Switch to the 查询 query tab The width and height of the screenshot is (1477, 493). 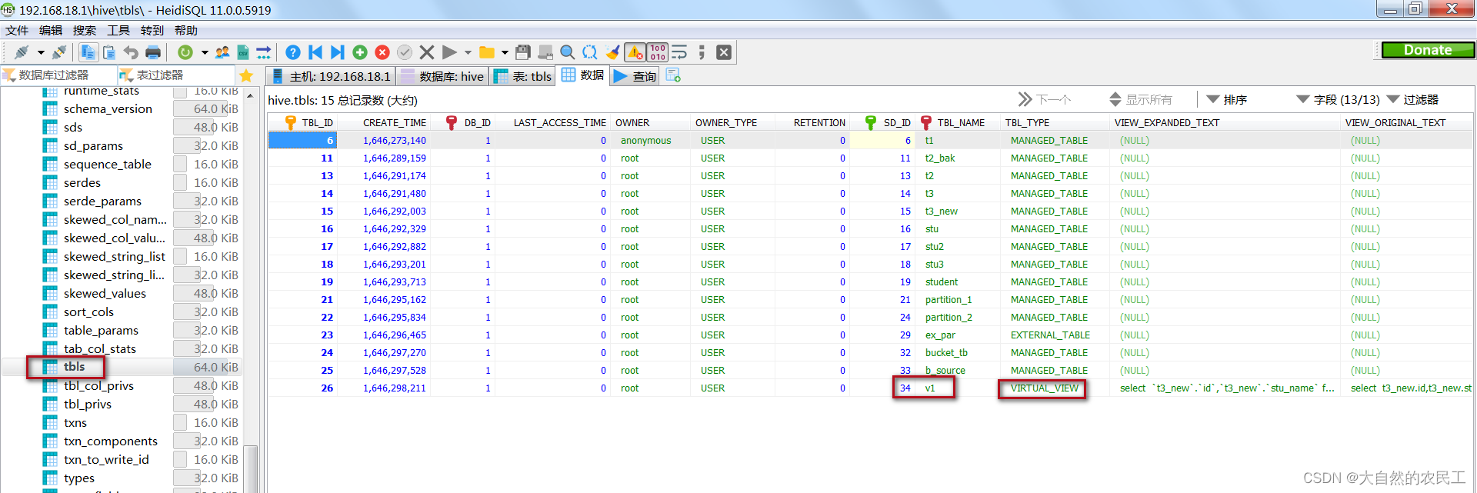pos(635,76)
